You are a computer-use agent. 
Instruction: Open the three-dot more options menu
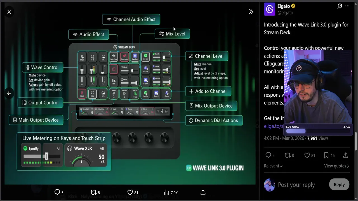[x=347, y=6]
